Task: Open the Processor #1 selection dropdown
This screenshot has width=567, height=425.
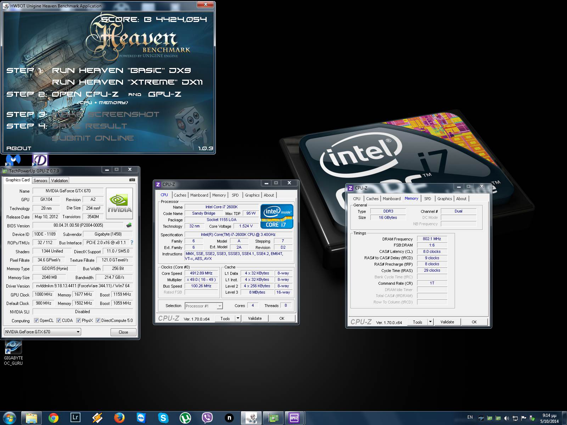Action: (204, 306)
